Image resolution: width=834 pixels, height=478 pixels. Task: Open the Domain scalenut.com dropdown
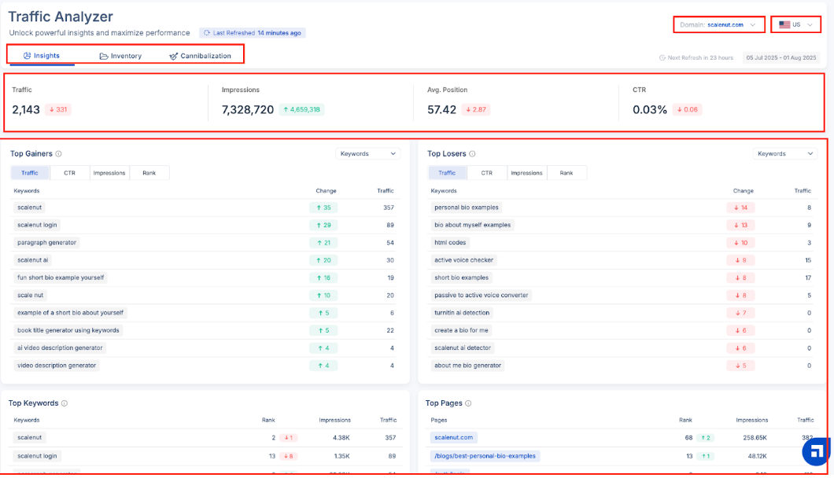click(x=719, y=25)
